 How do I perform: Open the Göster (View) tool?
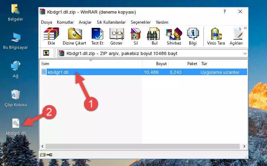click(x=116, y=34)
